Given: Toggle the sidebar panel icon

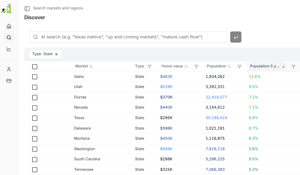Looking at the screenshot, I should [27, 9].
